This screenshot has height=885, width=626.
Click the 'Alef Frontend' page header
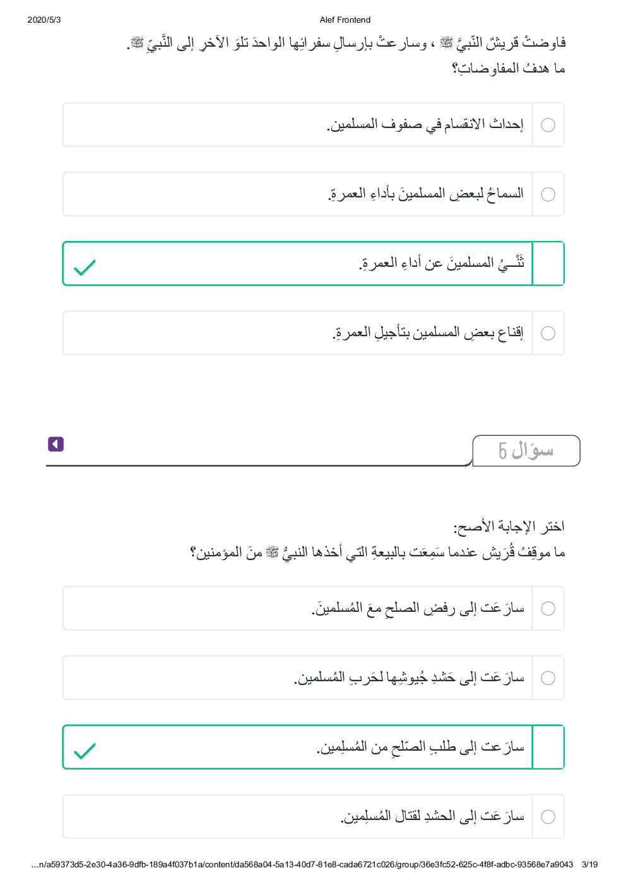345,20
